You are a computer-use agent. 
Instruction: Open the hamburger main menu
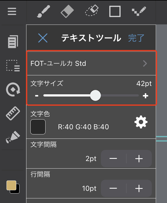click(x=12, y=11)
